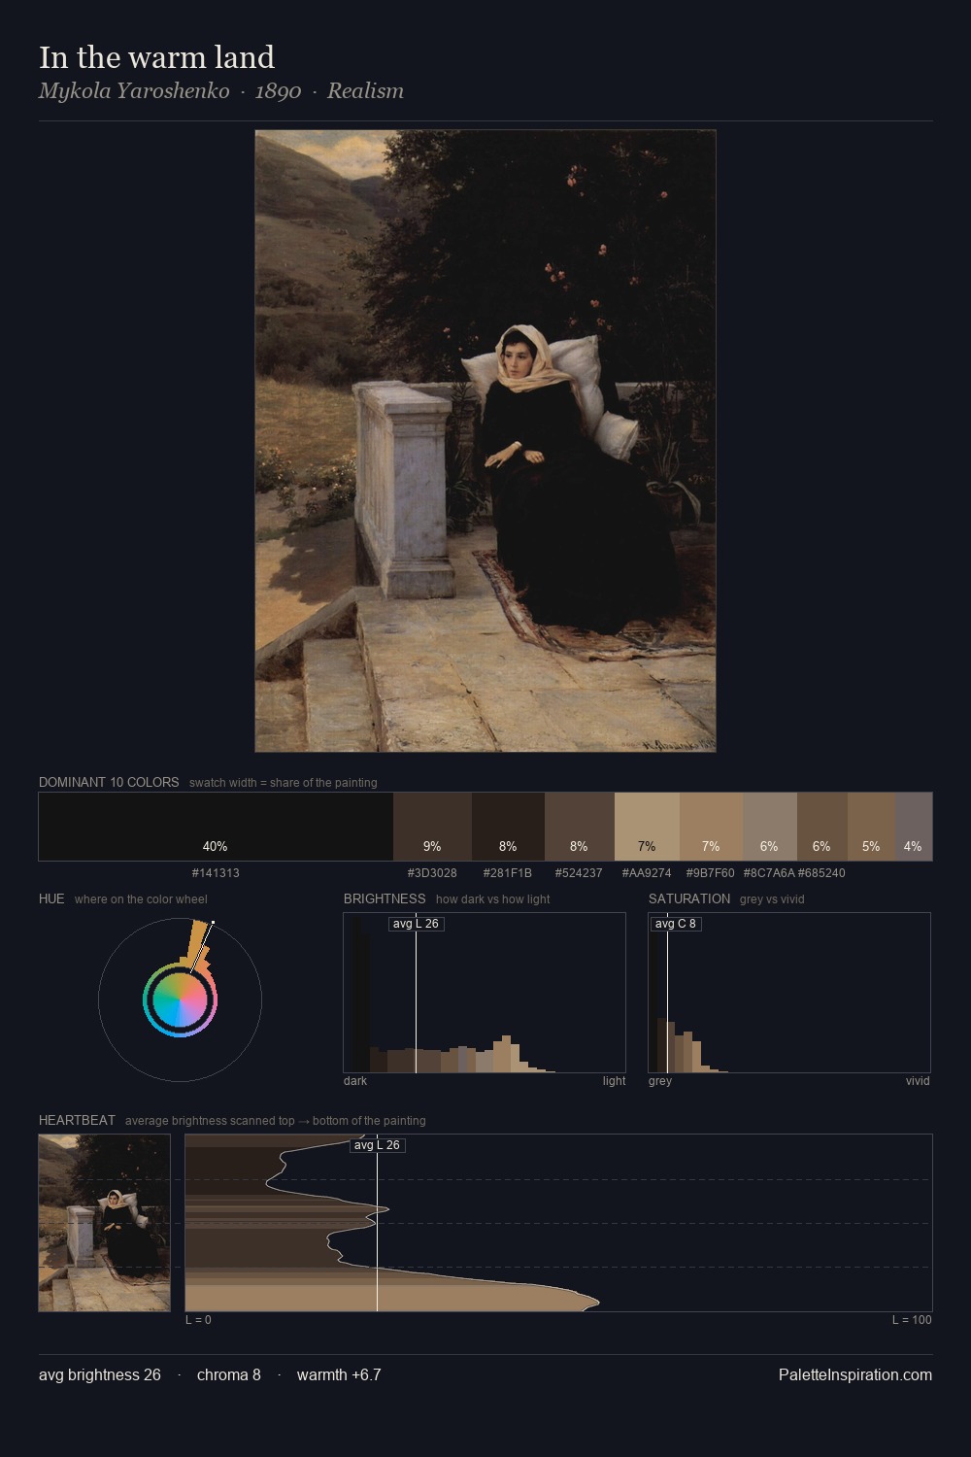The image size is (971, 1457).
Task: Click the hex code #685240
Action: coord(821,873)
